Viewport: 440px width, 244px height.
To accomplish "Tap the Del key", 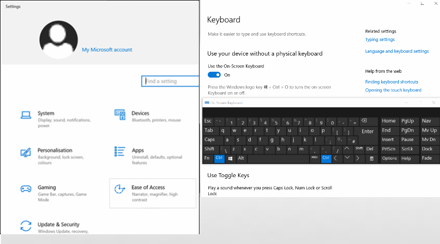I will click(x=371, y=149).
